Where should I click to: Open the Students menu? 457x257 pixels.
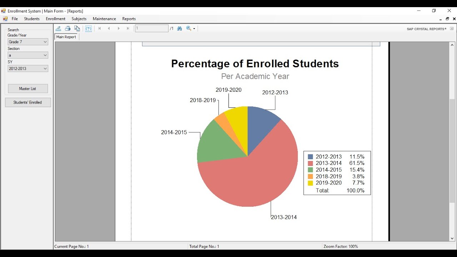pos(32,19)
